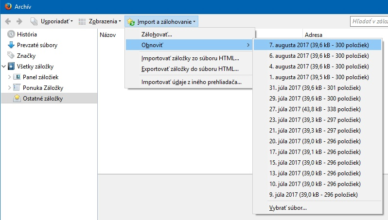Open the Usporiadať organize menu

pos(52,21)
